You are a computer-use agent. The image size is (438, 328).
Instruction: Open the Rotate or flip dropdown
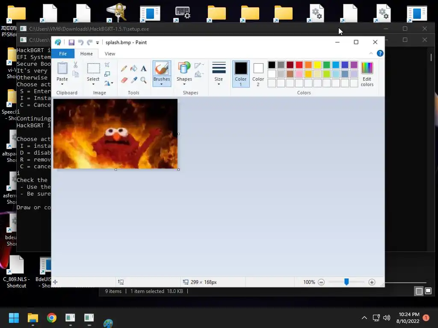[109, 83]
